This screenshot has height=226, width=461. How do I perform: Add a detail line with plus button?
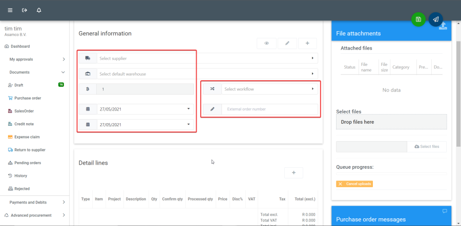coord(294,173)
